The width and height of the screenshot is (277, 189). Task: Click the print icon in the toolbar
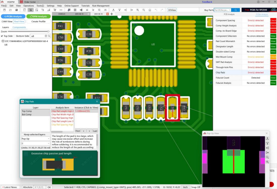pos(16,10)
